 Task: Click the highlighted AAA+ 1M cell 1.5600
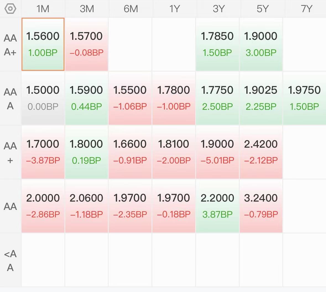pos(43,44)
